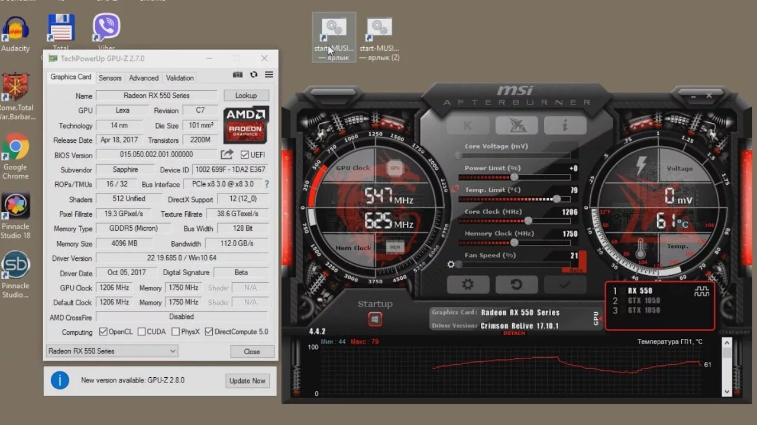Click the Memory Size value 4096 MB
This screenshot has height=425, width=757.
click(125, 243)
